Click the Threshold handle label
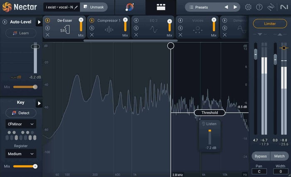The height and width of the screenshot is (177, 291). point(210,113)
